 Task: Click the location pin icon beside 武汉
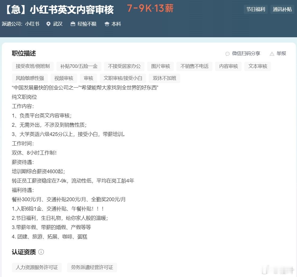pos(48,24)
